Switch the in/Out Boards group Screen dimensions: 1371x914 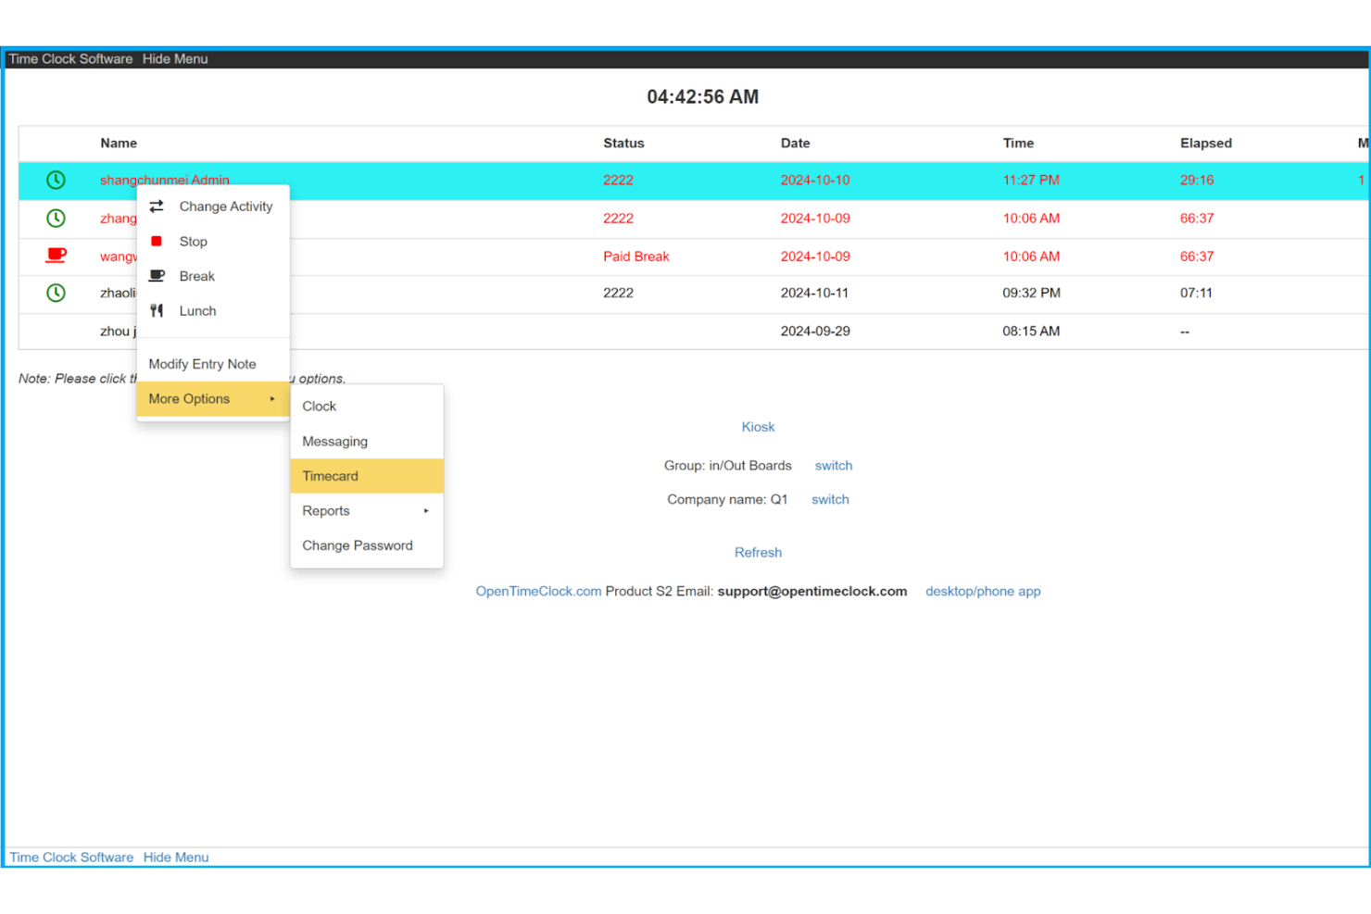click(x=833, y=465)
